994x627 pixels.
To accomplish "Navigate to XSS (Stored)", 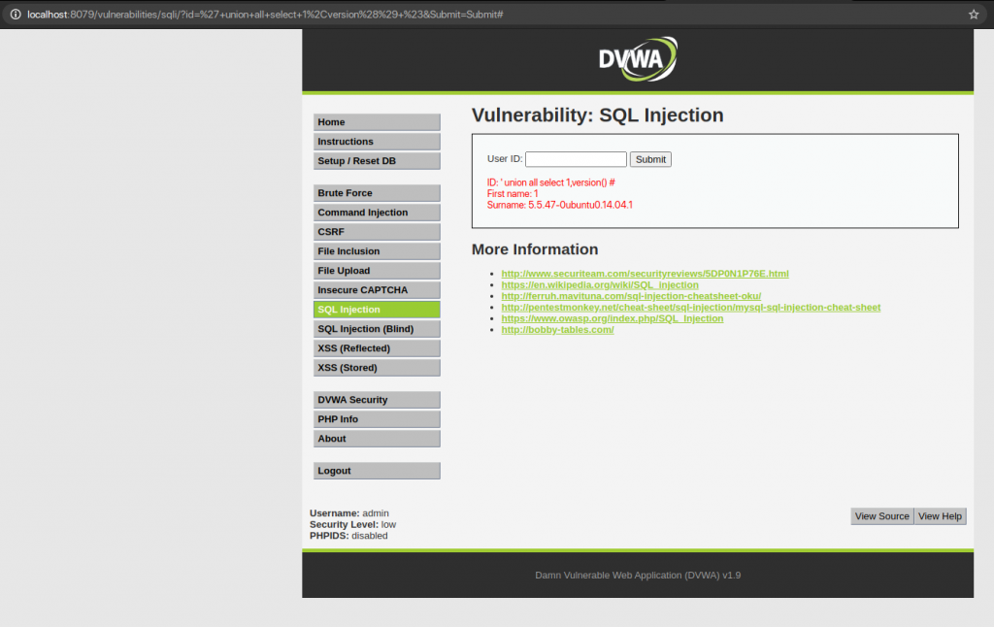I will pyautogui.click(x=377, y=367).
